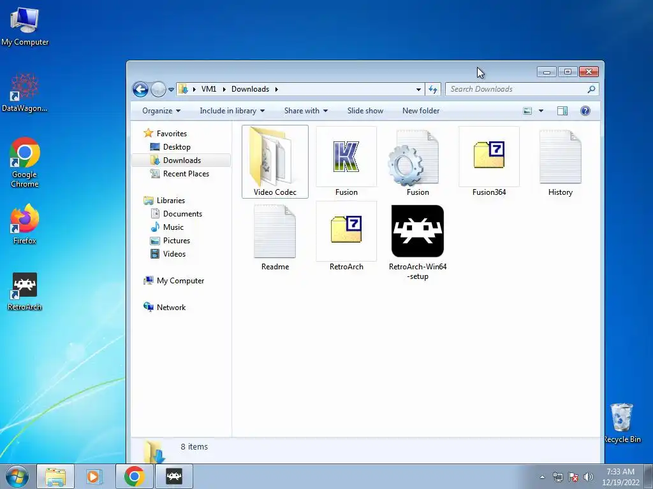Viewport: 653px width, 489px height.
Task: Open address bar history dropdown
Action: point(418,89)
